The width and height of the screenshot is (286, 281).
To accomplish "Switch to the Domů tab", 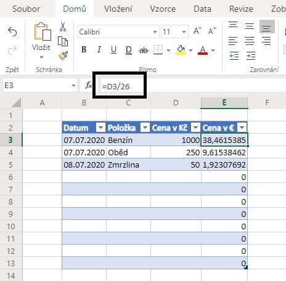I will (75, 9).
